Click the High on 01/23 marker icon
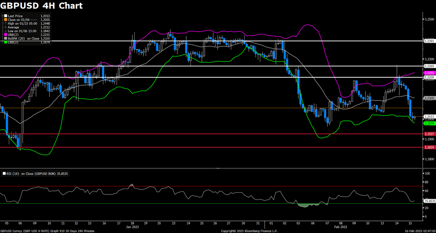436x233 pixels. [5, 24]
